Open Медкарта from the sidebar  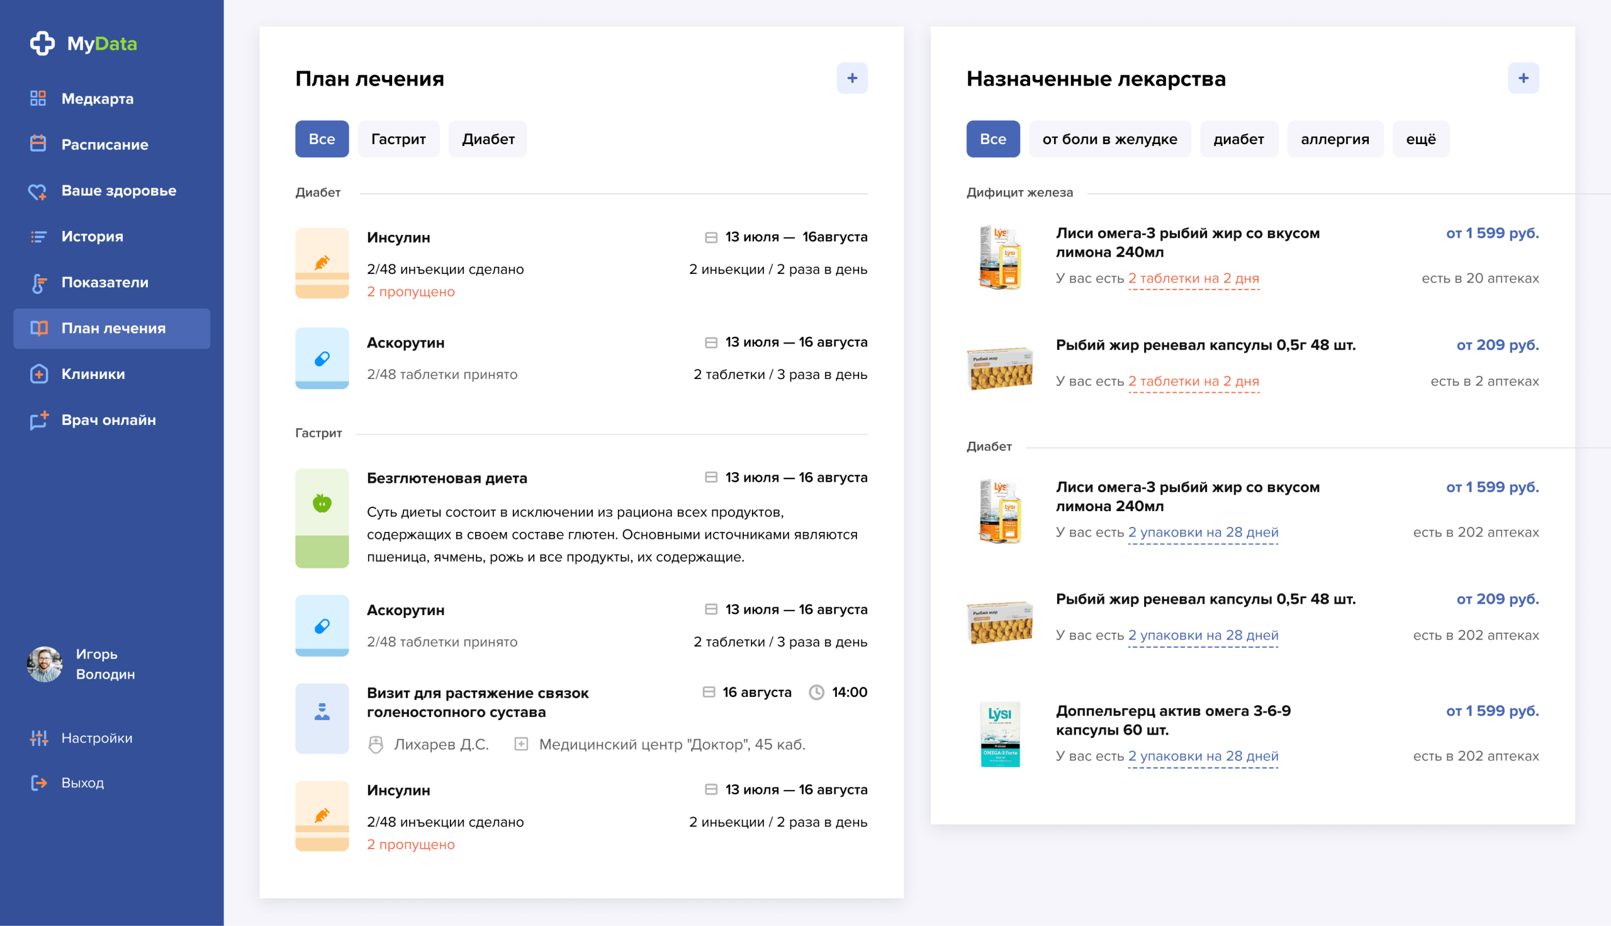coord(97,99)
